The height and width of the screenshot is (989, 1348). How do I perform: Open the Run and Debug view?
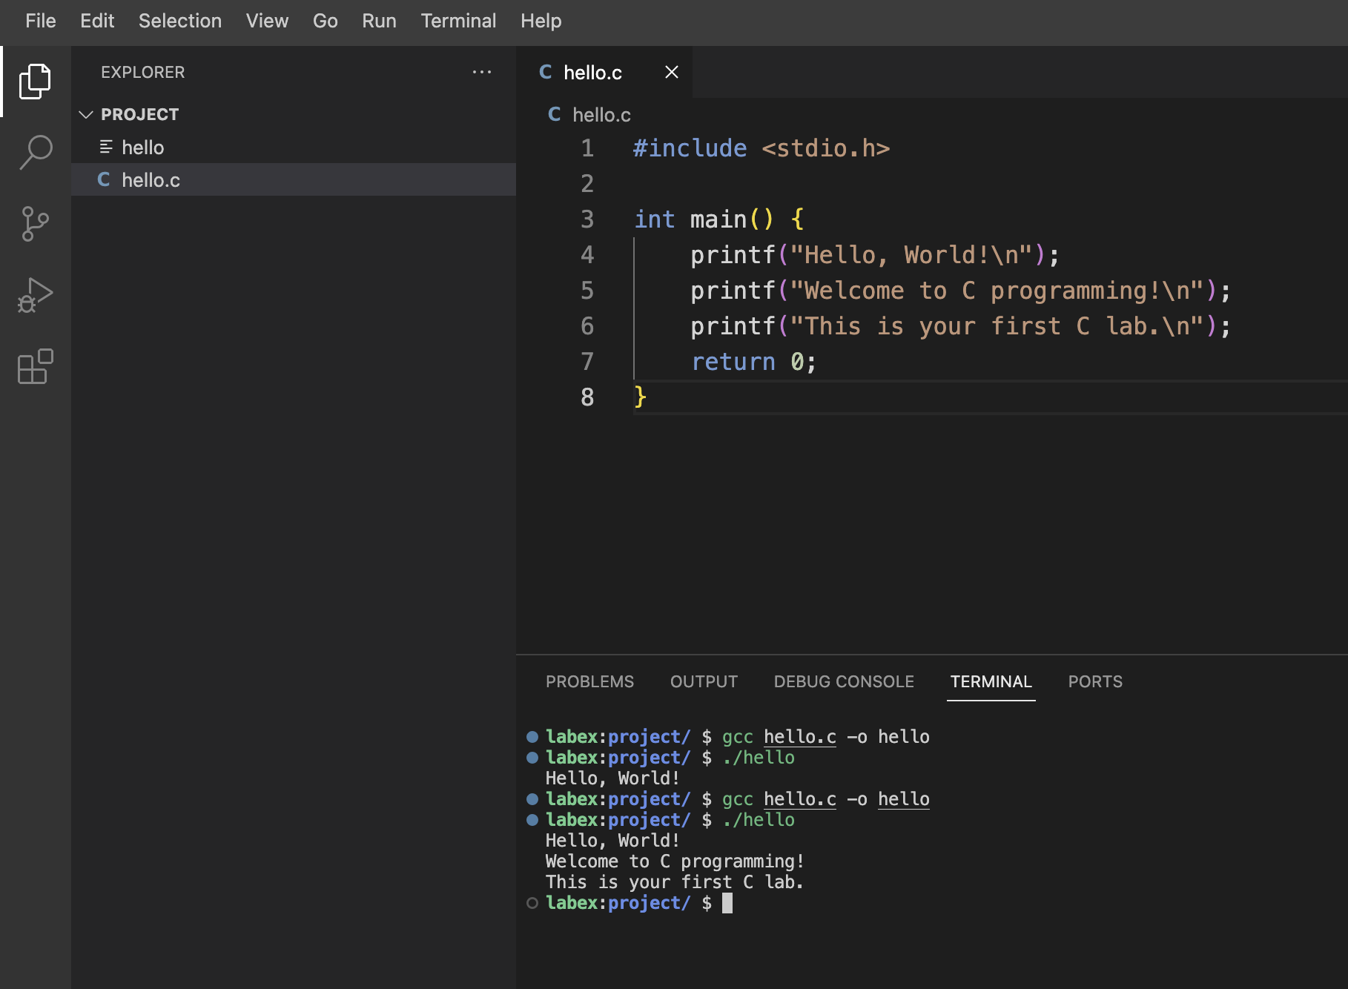pos(35,294)
